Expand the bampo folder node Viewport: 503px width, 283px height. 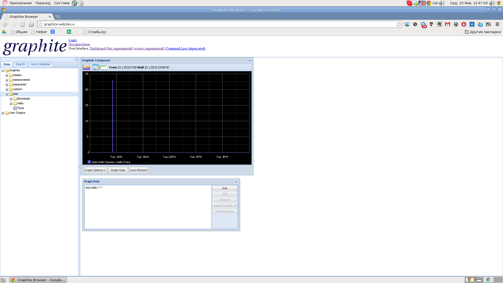7,75
